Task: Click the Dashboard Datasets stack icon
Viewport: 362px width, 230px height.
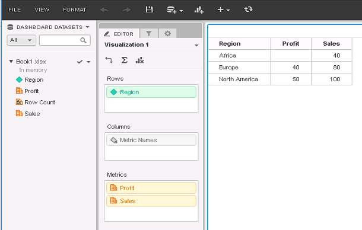Action: tap(10, 27)
